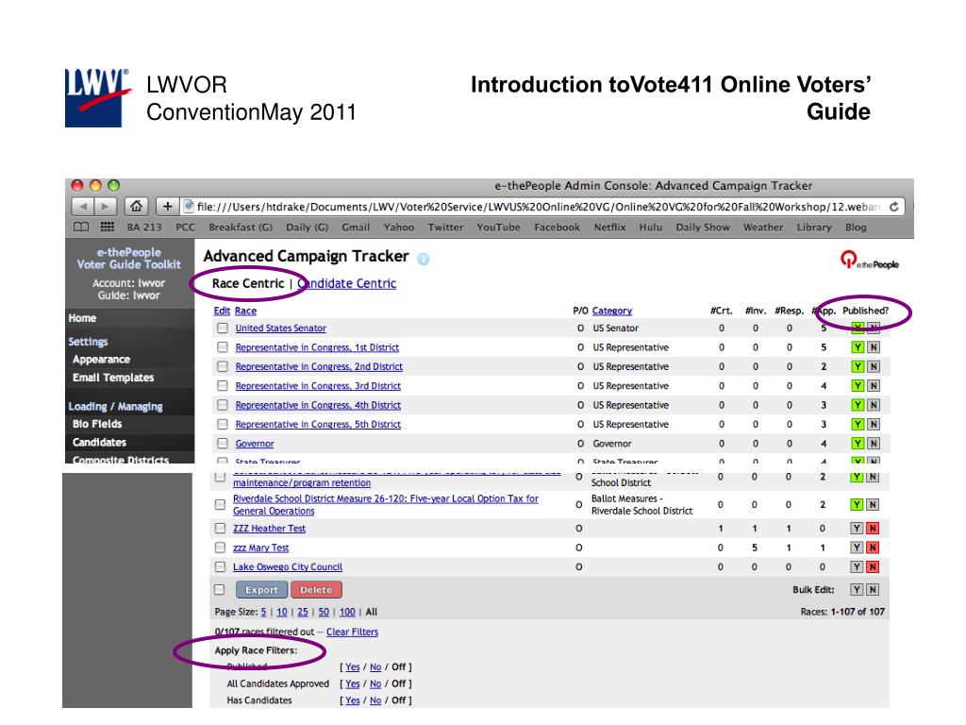Open Appearance settings in the sidebar
This screenshot has height=725, width=966.
101,360
